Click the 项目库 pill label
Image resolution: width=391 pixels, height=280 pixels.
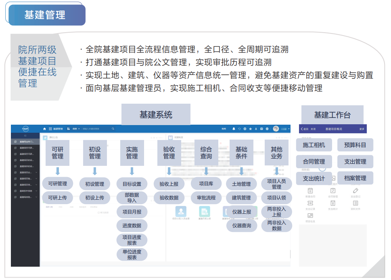(x=206, y=184)
